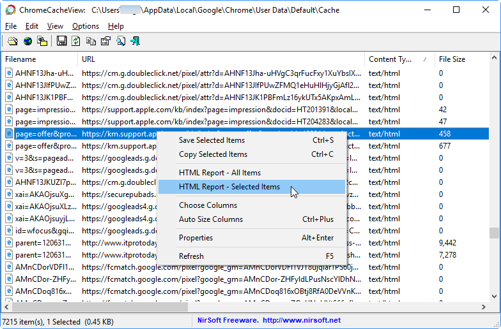Click file icon of AMnCDorVDFI1 row
Screen dimensions: 501x329
[x=9, y=267]
